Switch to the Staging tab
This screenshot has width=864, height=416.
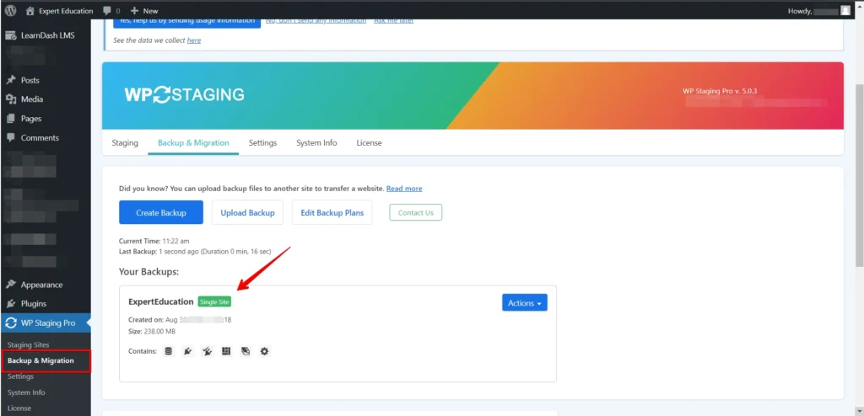pyautogui.click(x=125, y=142)
